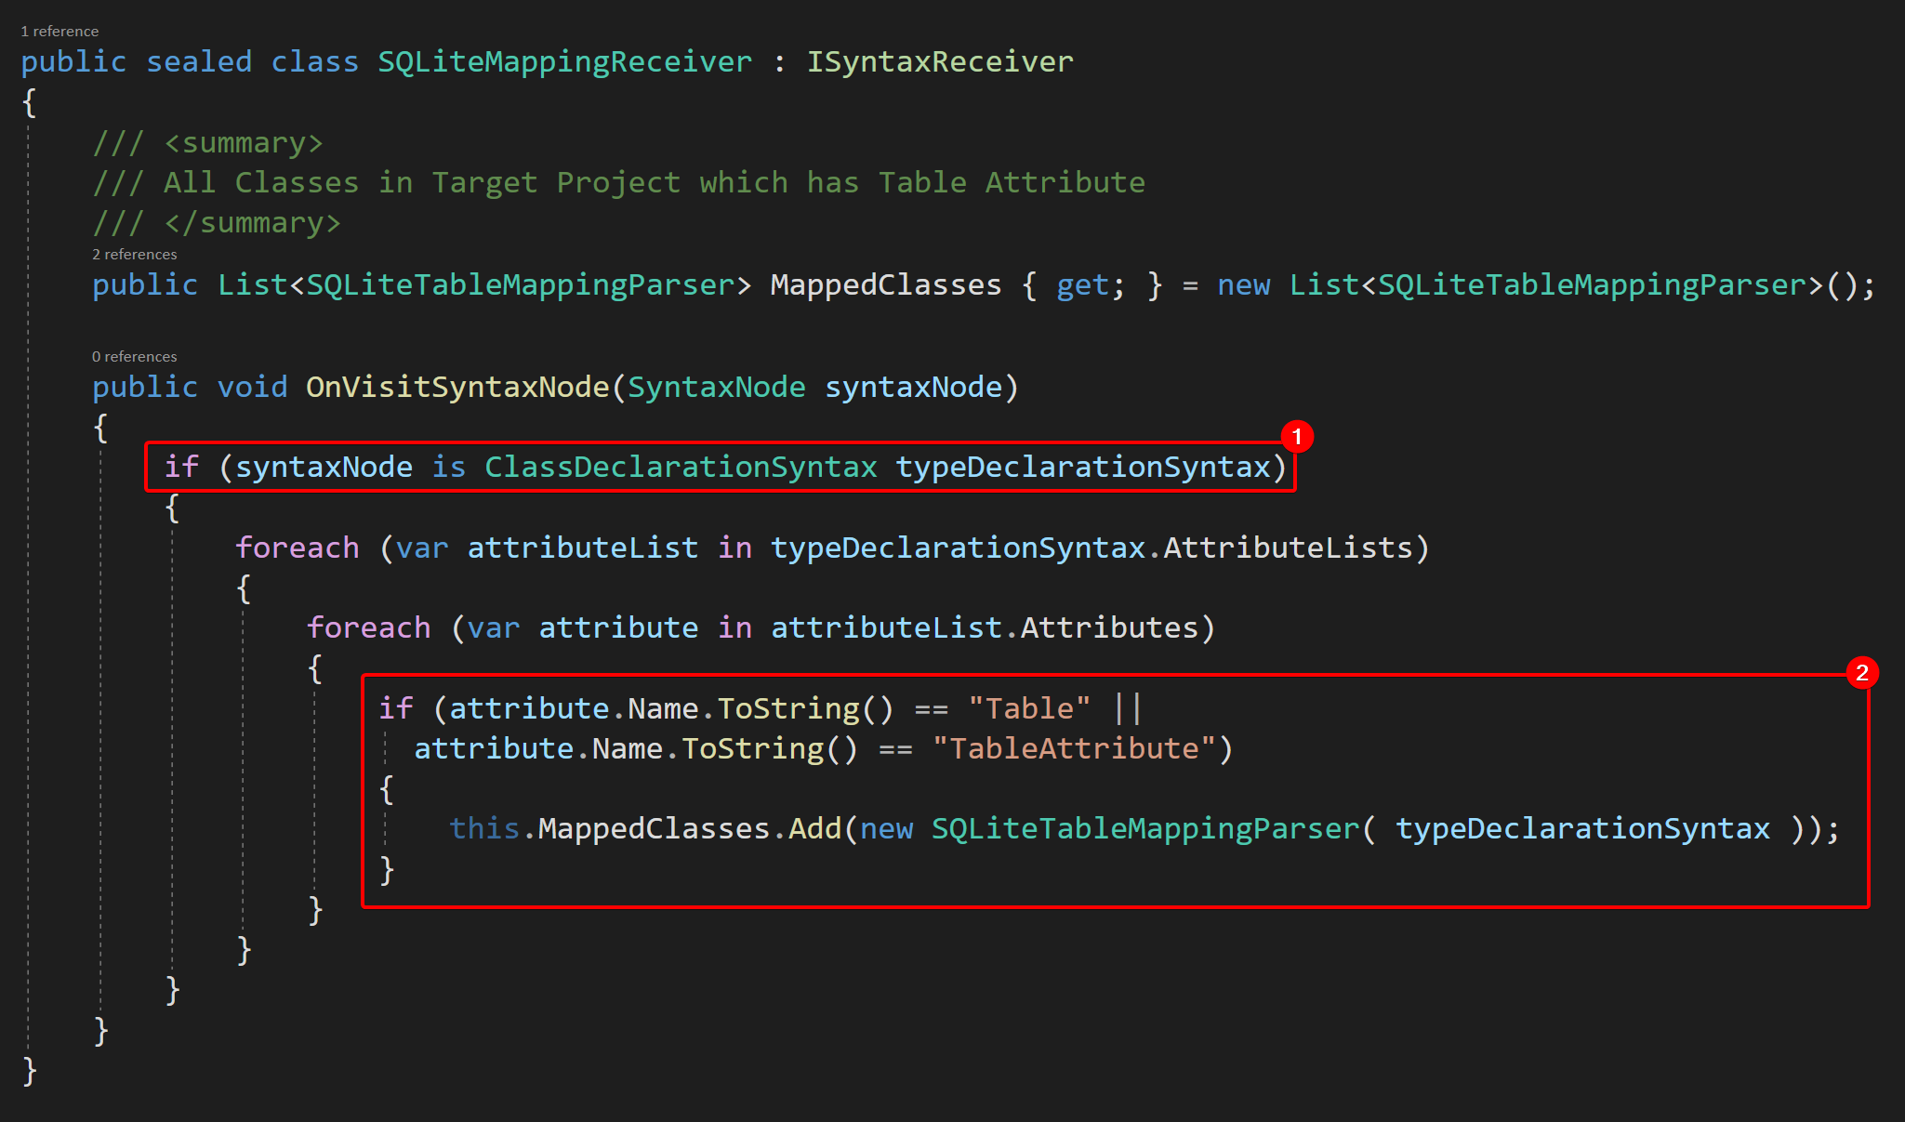
Task: Select the class name SQLiteMappingReceiver
Action: [x=562, y=61]
